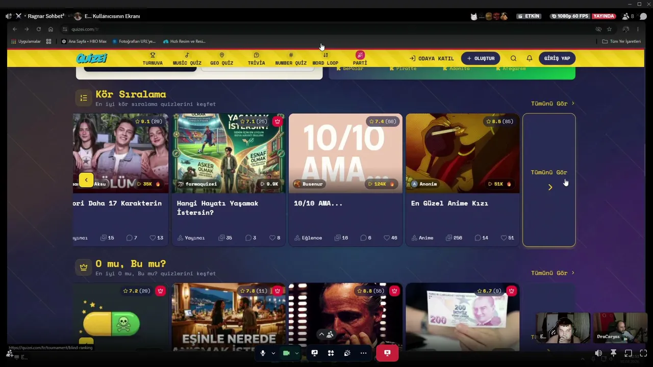Open the 1080p 60 FPS stream quality indicator
The width and height of the screenshot is (653, 367).
click(x=570, y=16)
